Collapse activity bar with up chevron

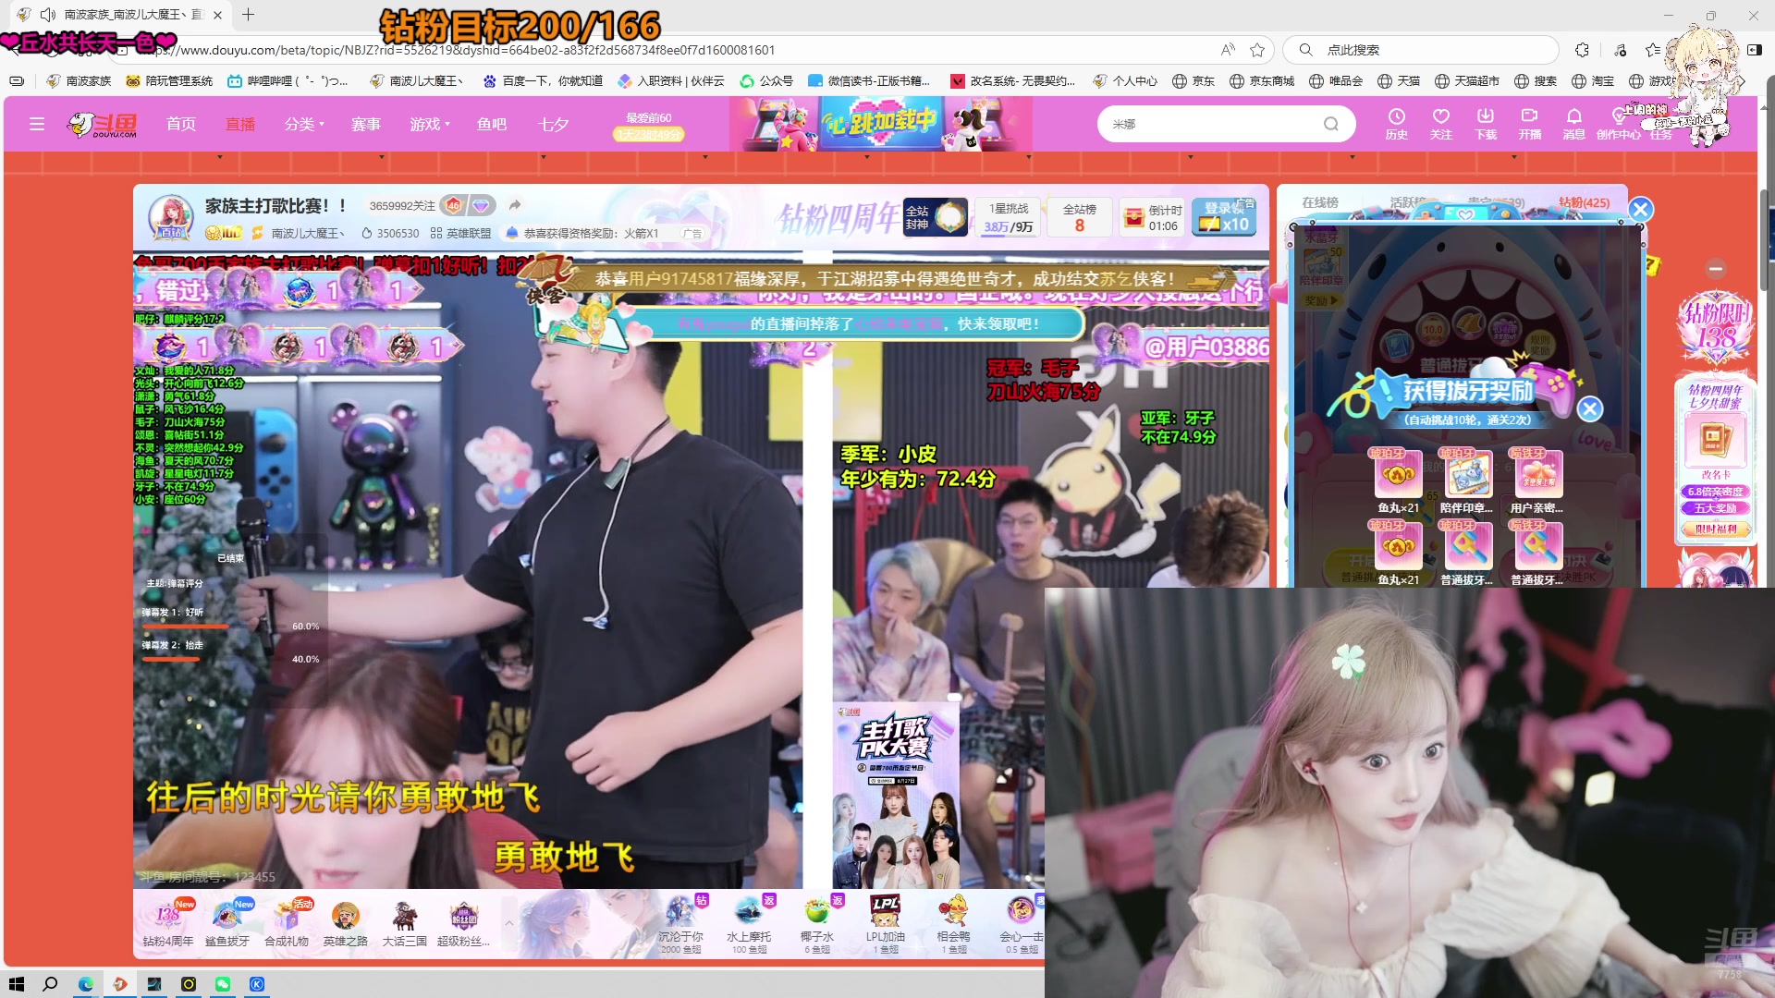(x=508, y=922)
